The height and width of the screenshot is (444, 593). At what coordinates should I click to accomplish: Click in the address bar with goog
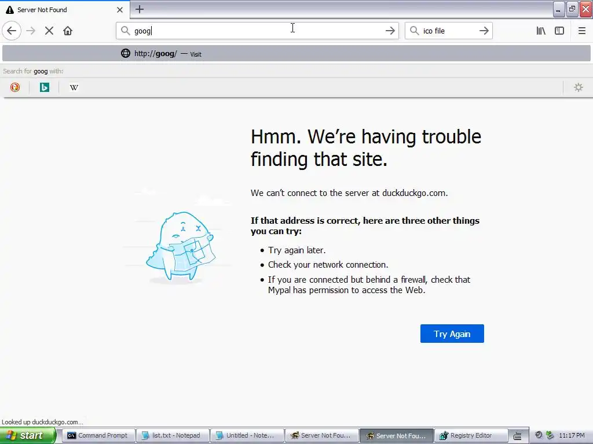click(x=257, y=31)
